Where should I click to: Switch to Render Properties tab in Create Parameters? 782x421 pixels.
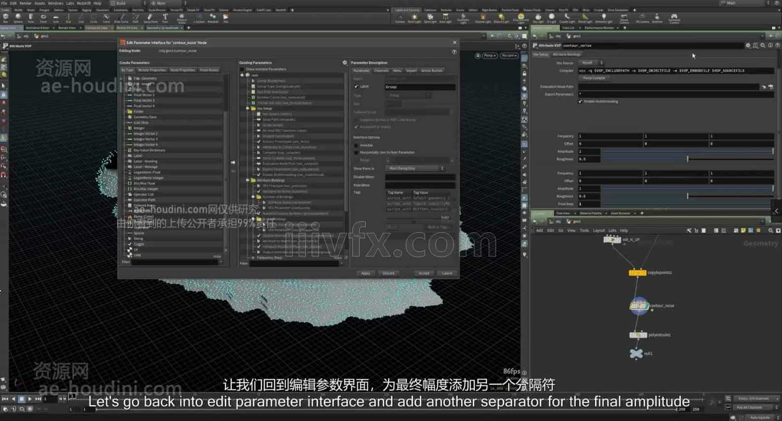(152, 70)
